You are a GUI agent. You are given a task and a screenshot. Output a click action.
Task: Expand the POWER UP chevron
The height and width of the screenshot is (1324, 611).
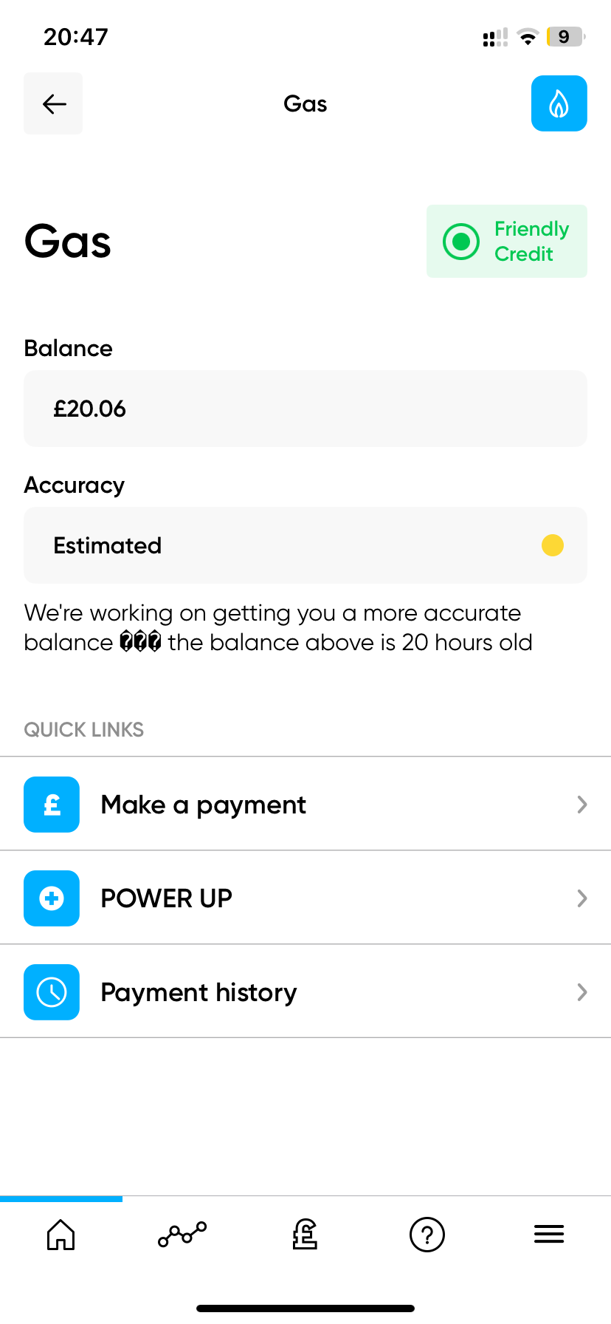coord(581,898)
